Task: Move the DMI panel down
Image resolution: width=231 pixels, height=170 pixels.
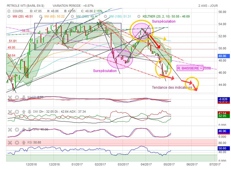Action: pos(29,112)
